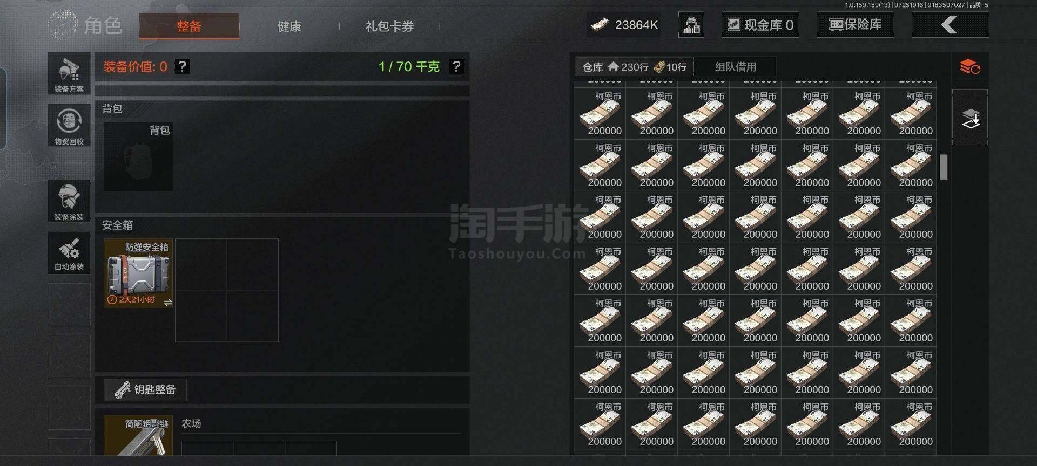Click the warehouse vertical scrollbar thumb
This screenshot has width=1037, height=466.
(x=944, y=167)
